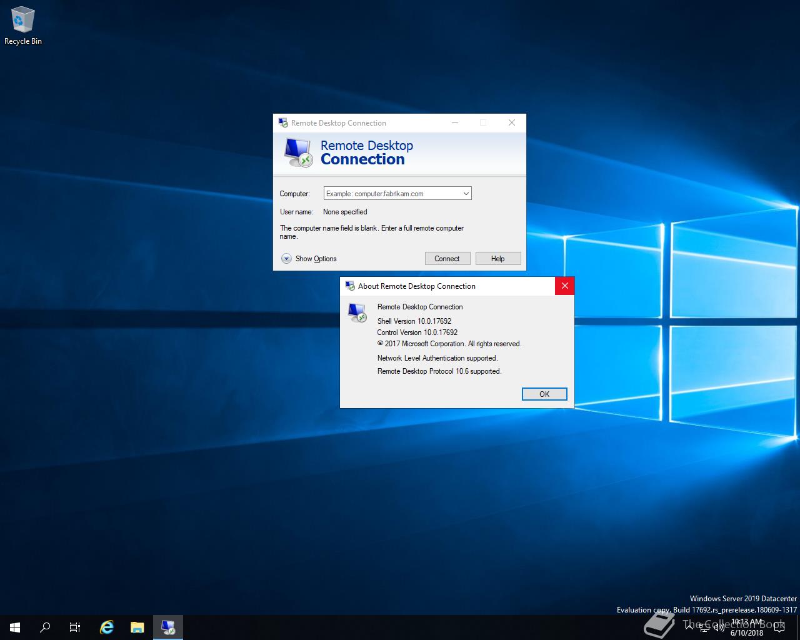
Task: Open the Recycle Bin desktop icon
Action: pyautogui.click(x=23, y=26)
